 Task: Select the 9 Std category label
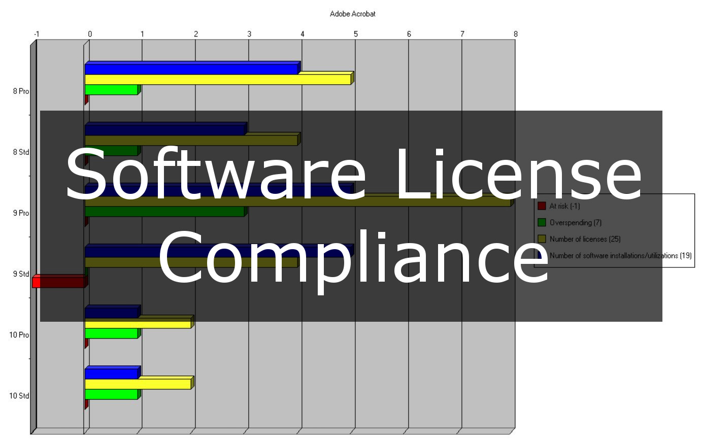pyautogui.click(x=21, y=274)
